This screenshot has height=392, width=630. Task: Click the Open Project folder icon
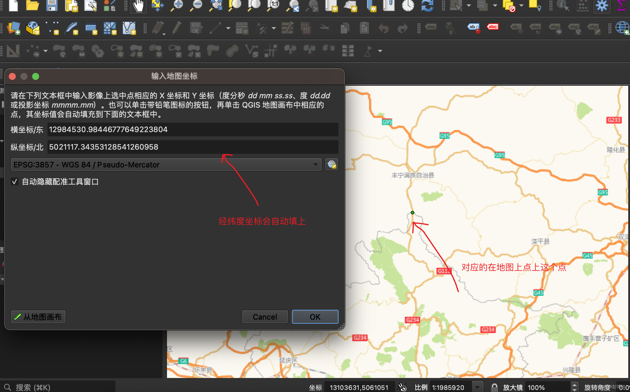[x=32, y=6]
